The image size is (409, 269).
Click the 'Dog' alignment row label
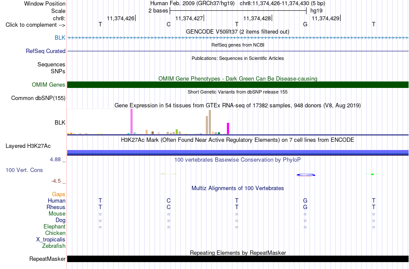(61, 220)
